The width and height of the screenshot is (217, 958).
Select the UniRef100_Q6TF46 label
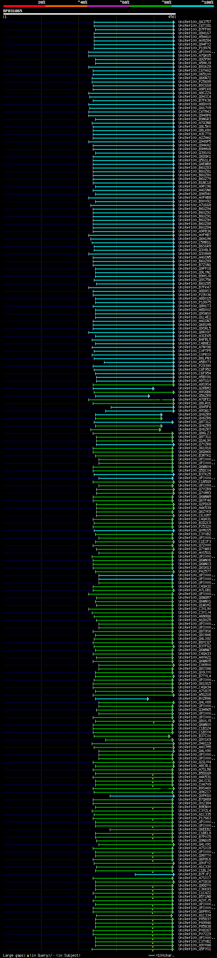(195, 500)
